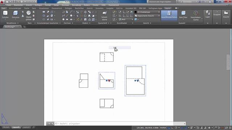The width and height of the screenshot is (232, 130).
Task: Click the gear workspace icon in status bar
Action: 209,128
